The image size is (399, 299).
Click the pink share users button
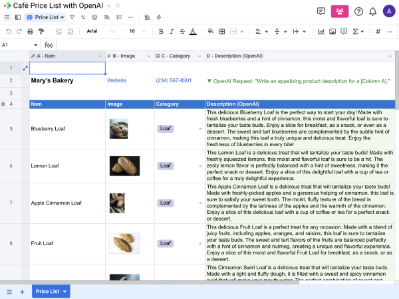340,11
